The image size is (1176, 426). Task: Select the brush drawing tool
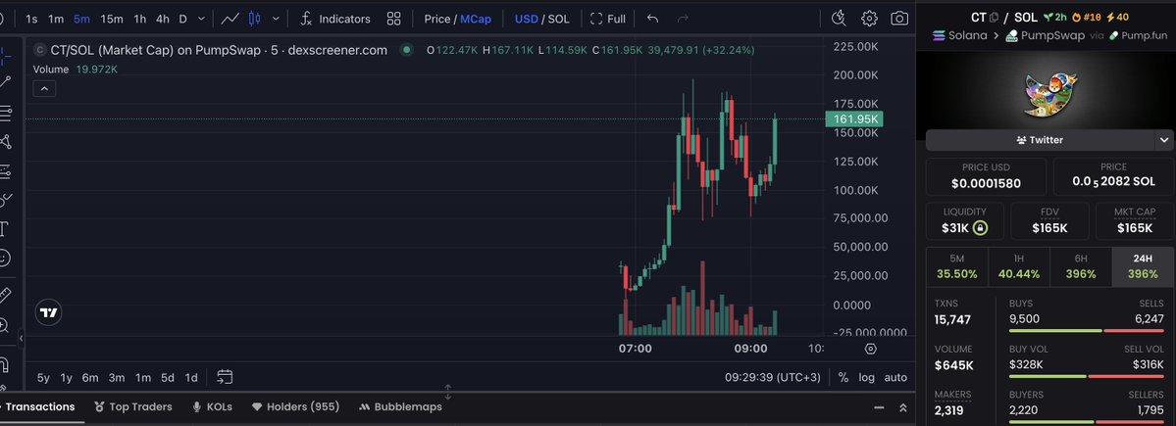(x=5, y=199)
